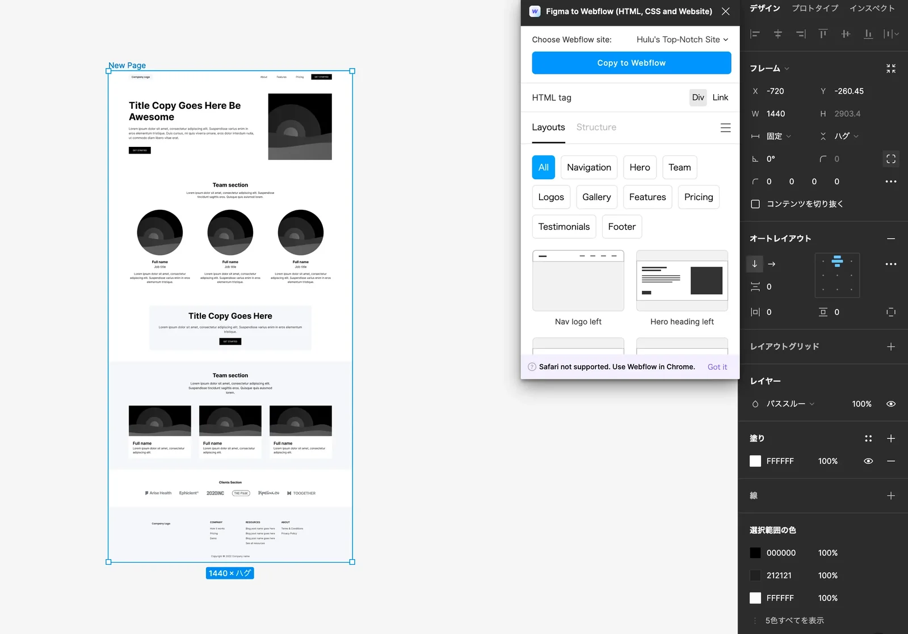Image resolution: width=908 pixels, height=634 pixels.
Task: Click the align vertical centers icon
Action: [846, 34]
